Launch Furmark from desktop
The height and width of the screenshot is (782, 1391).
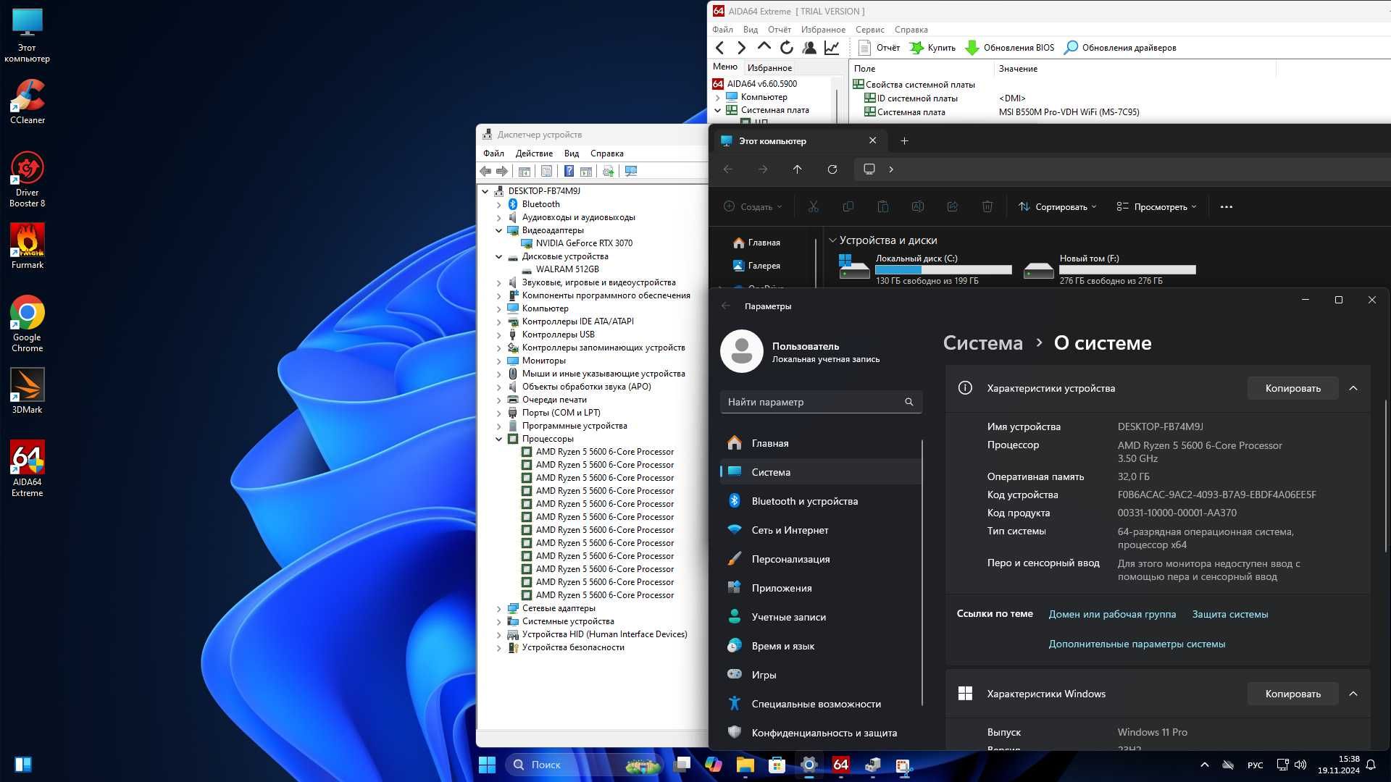(28, 246)
